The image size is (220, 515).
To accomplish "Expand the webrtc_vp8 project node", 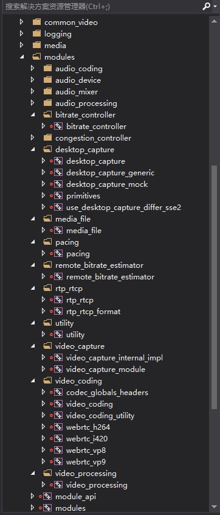I will [43, 450].
